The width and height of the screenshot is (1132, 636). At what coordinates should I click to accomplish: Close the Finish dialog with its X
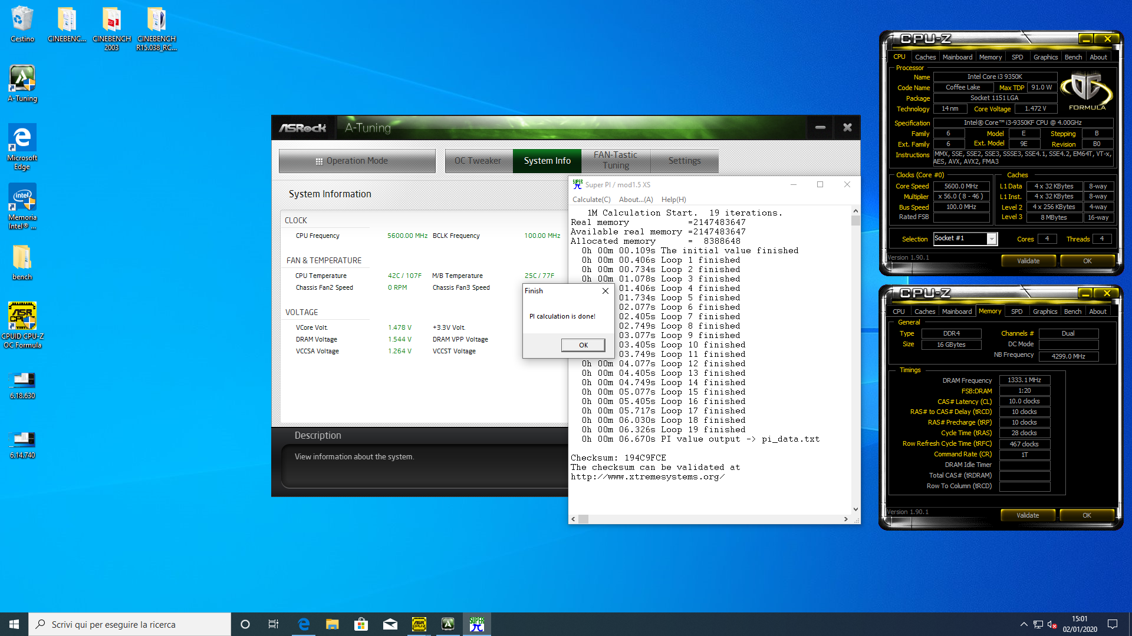tap(605, 291)
